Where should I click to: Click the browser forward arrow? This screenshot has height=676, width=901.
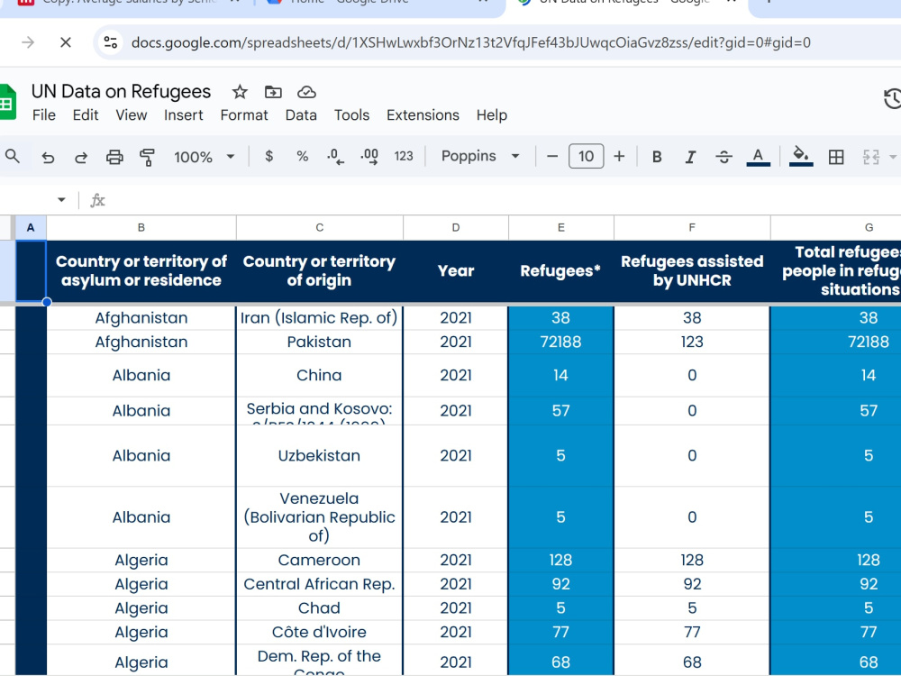click(x=28, y=42)
